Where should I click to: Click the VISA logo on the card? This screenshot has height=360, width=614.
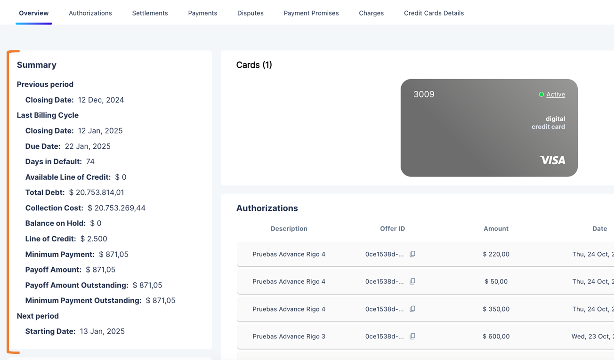coord(552,160)
